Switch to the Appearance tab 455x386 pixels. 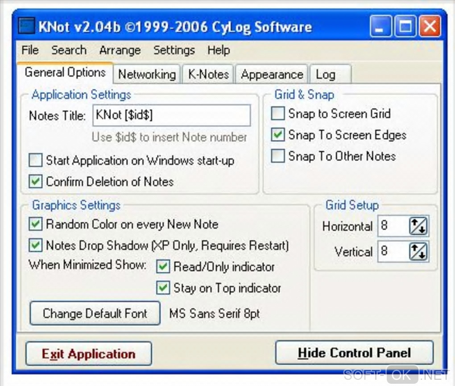(x=272, y=74)
